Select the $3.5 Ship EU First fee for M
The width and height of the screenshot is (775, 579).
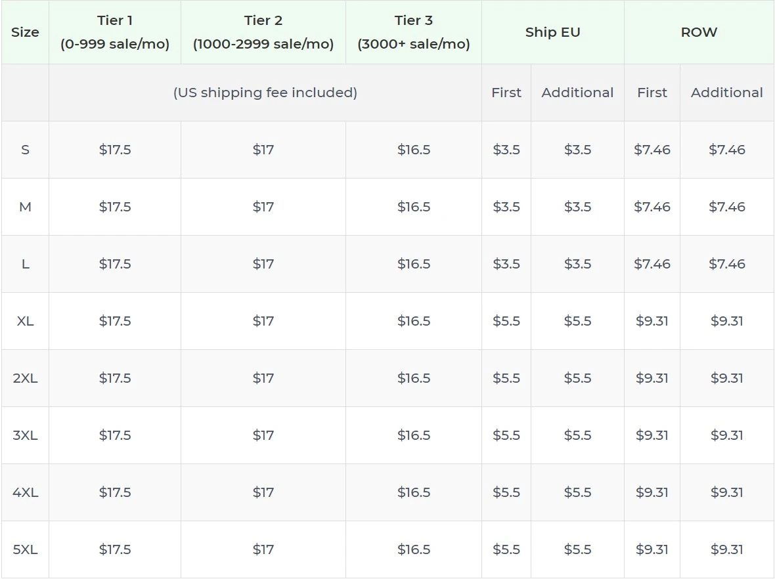[506, 206]
